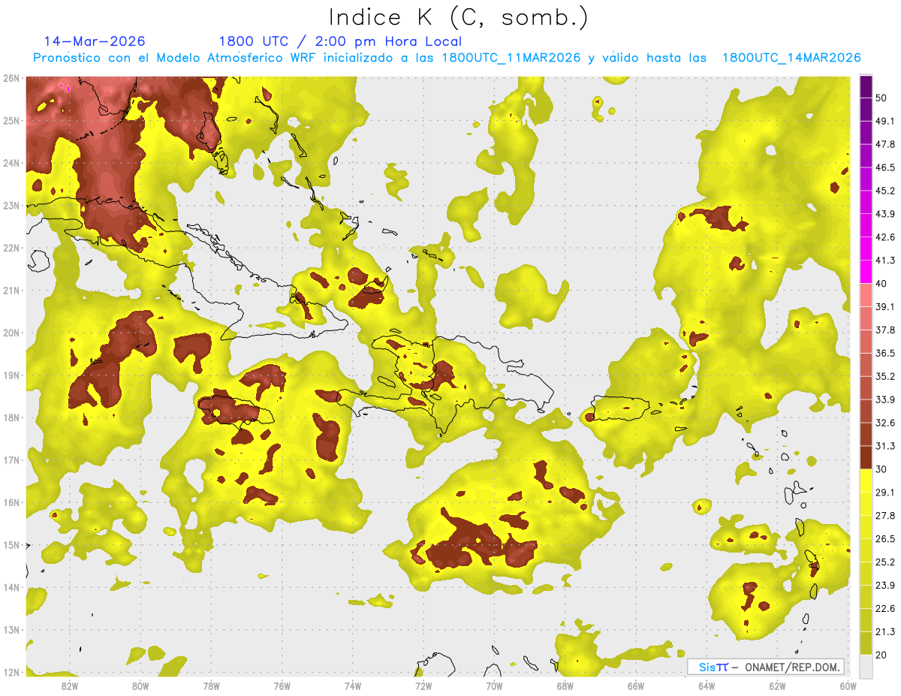Viewport: 901px width, 696px height.
Task: Click the 21N latitude label
Action: pyautogui.click(x=11, y=291)
